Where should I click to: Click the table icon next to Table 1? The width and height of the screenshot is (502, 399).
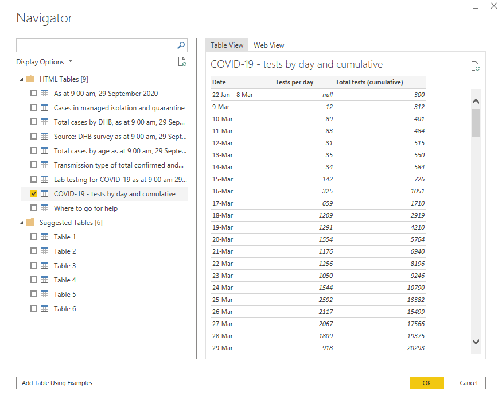[44, 237]
